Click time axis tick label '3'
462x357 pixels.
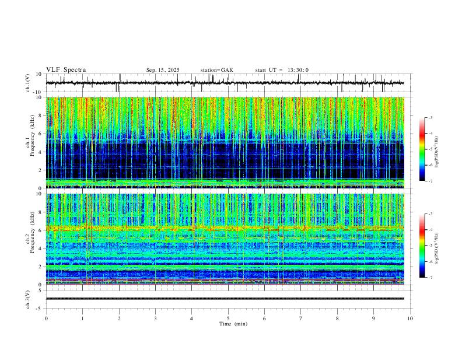pyautogui.click(x=155, y=318)
